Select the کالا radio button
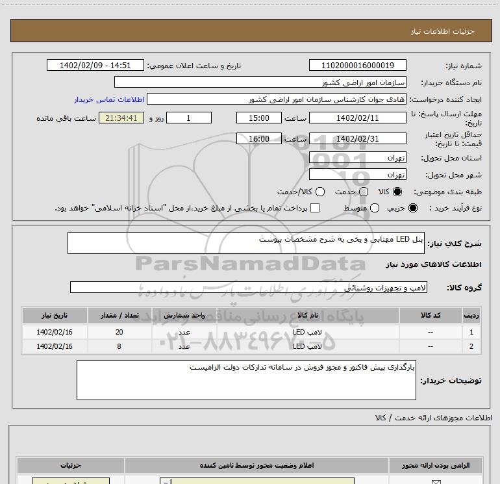This screenshot has height=484, width=500. [397, 192]
